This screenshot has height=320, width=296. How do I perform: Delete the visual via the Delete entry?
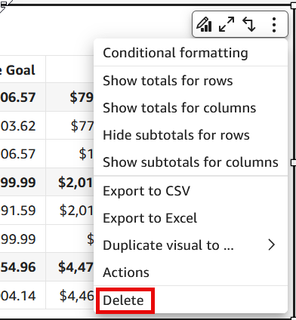coord(190,300)
